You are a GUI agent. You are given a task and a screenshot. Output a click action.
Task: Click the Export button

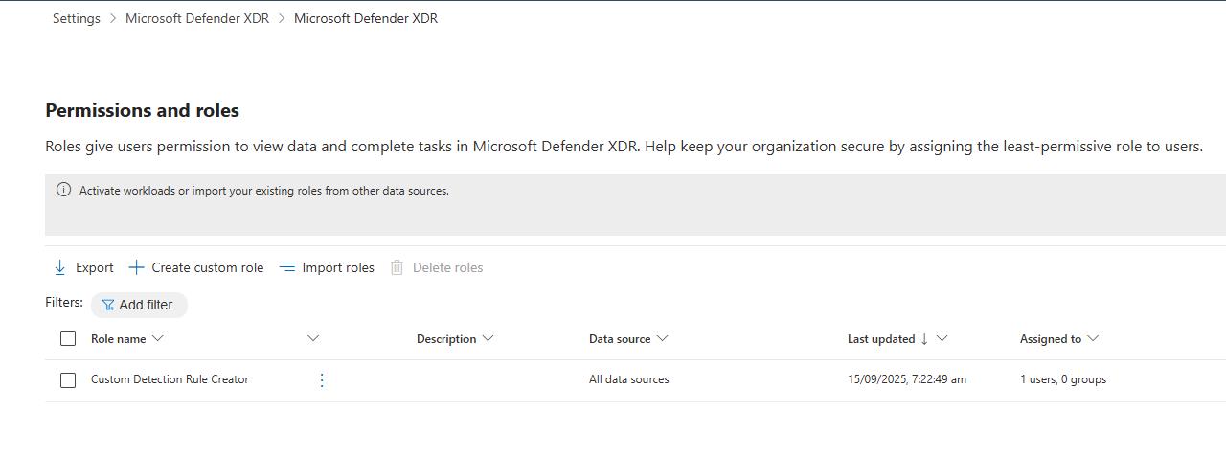pyautogui.click(x=83, y=267)
